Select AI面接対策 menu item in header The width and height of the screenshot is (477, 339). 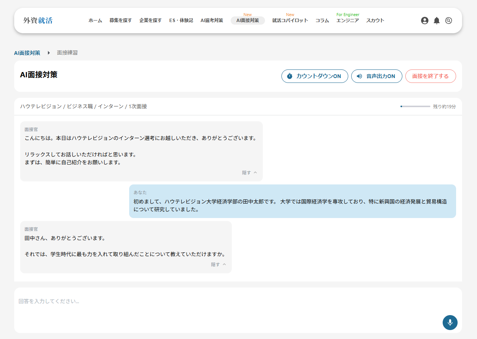coord(247,21)
